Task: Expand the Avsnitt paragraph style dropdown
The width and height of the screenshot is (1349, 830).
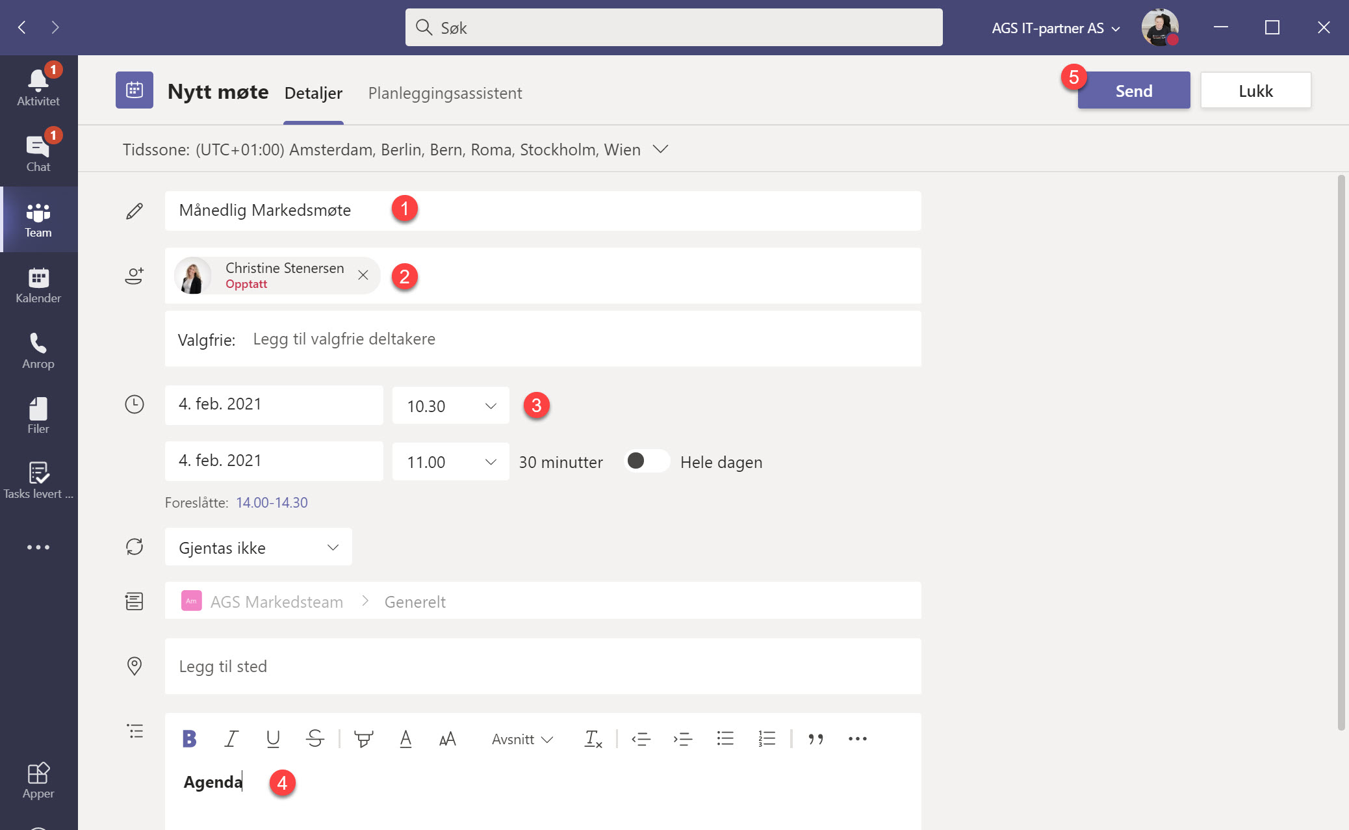Action: click(521, 738)
